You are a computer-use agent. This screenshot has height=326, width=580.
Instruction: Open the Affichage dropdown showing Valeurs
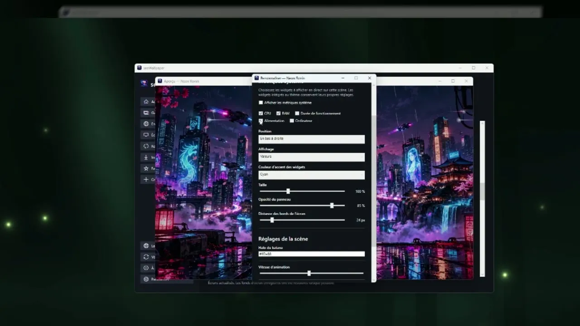(x=311, y=157)
